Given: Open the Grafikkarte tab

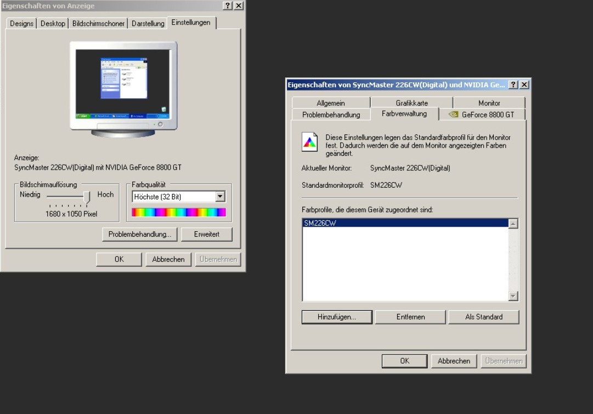Looking at the screenshot, I should (411, 103).
